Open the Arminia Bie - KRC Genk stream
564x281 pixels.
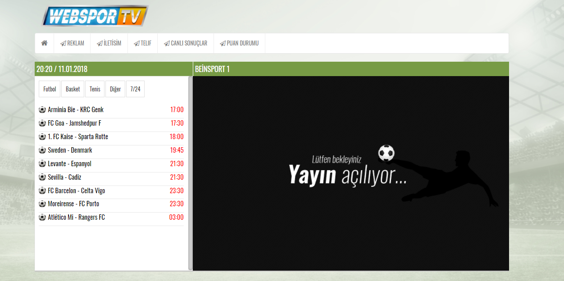point(76,109)
